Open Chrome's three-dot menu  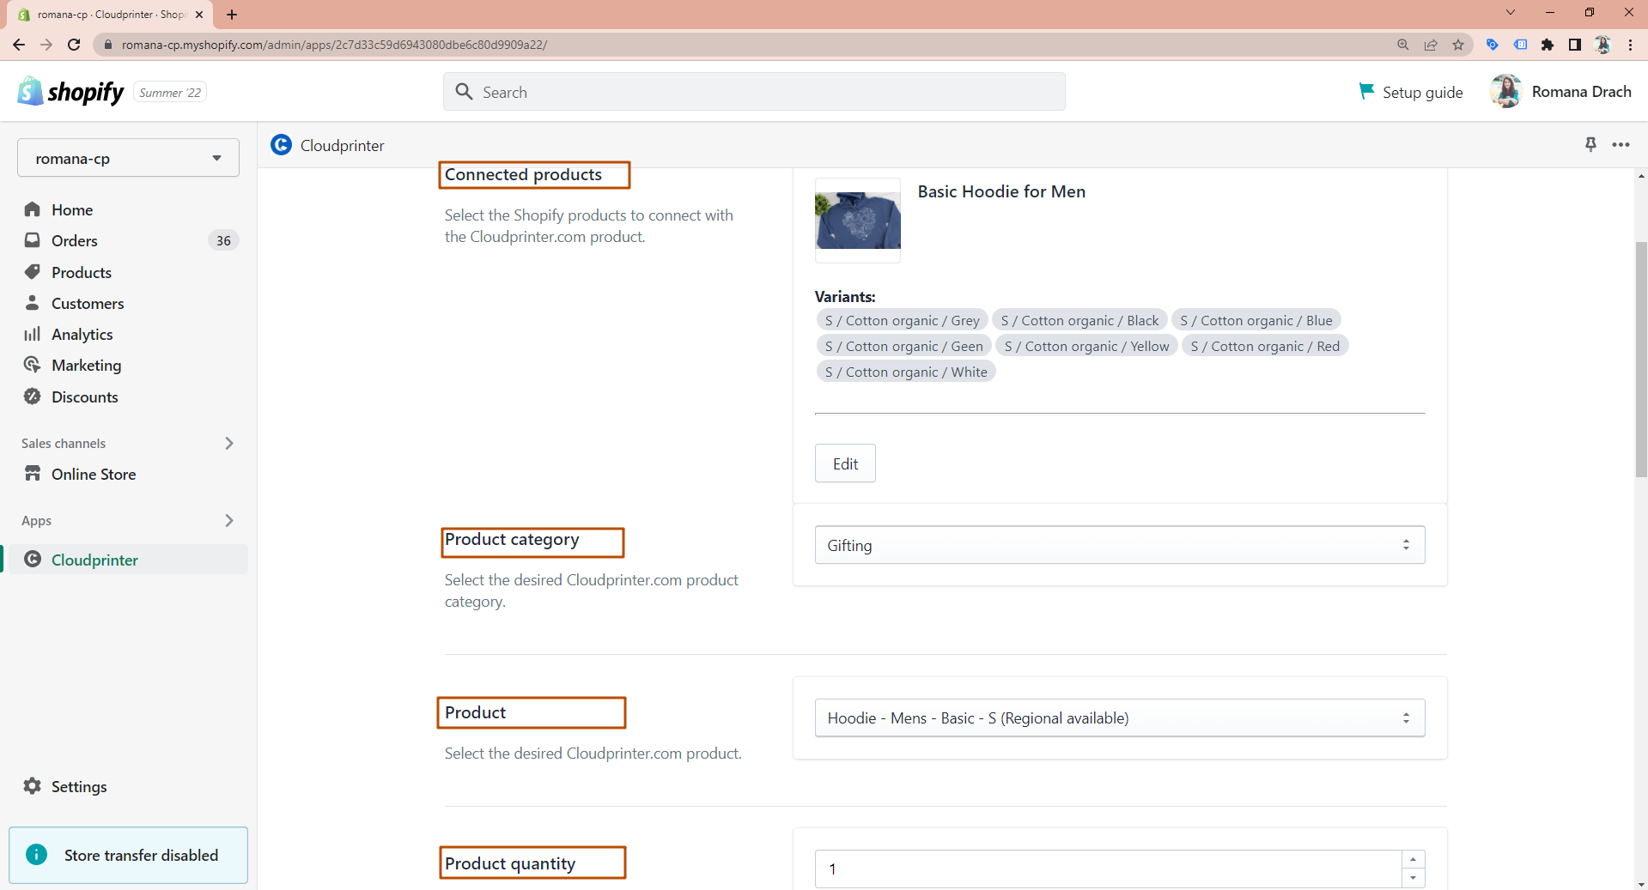pos(1630,45)
